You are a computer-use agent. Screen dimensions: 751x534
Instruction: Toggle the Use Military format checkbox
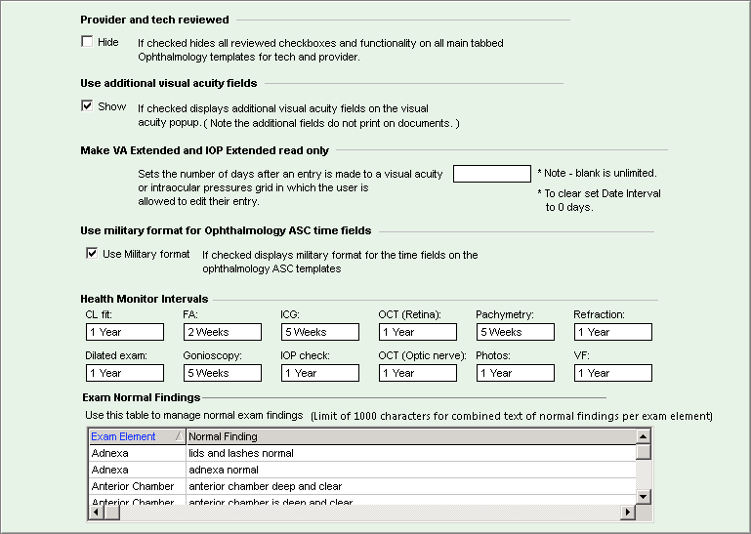pos(92,253)
